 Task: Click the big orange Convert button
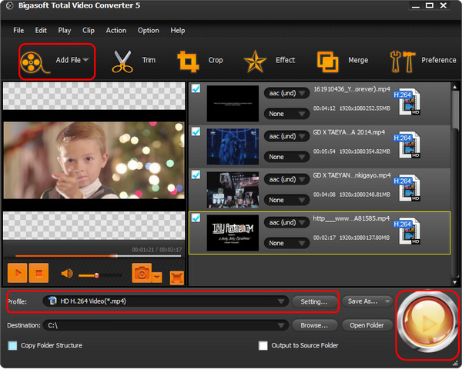[427, 324]
